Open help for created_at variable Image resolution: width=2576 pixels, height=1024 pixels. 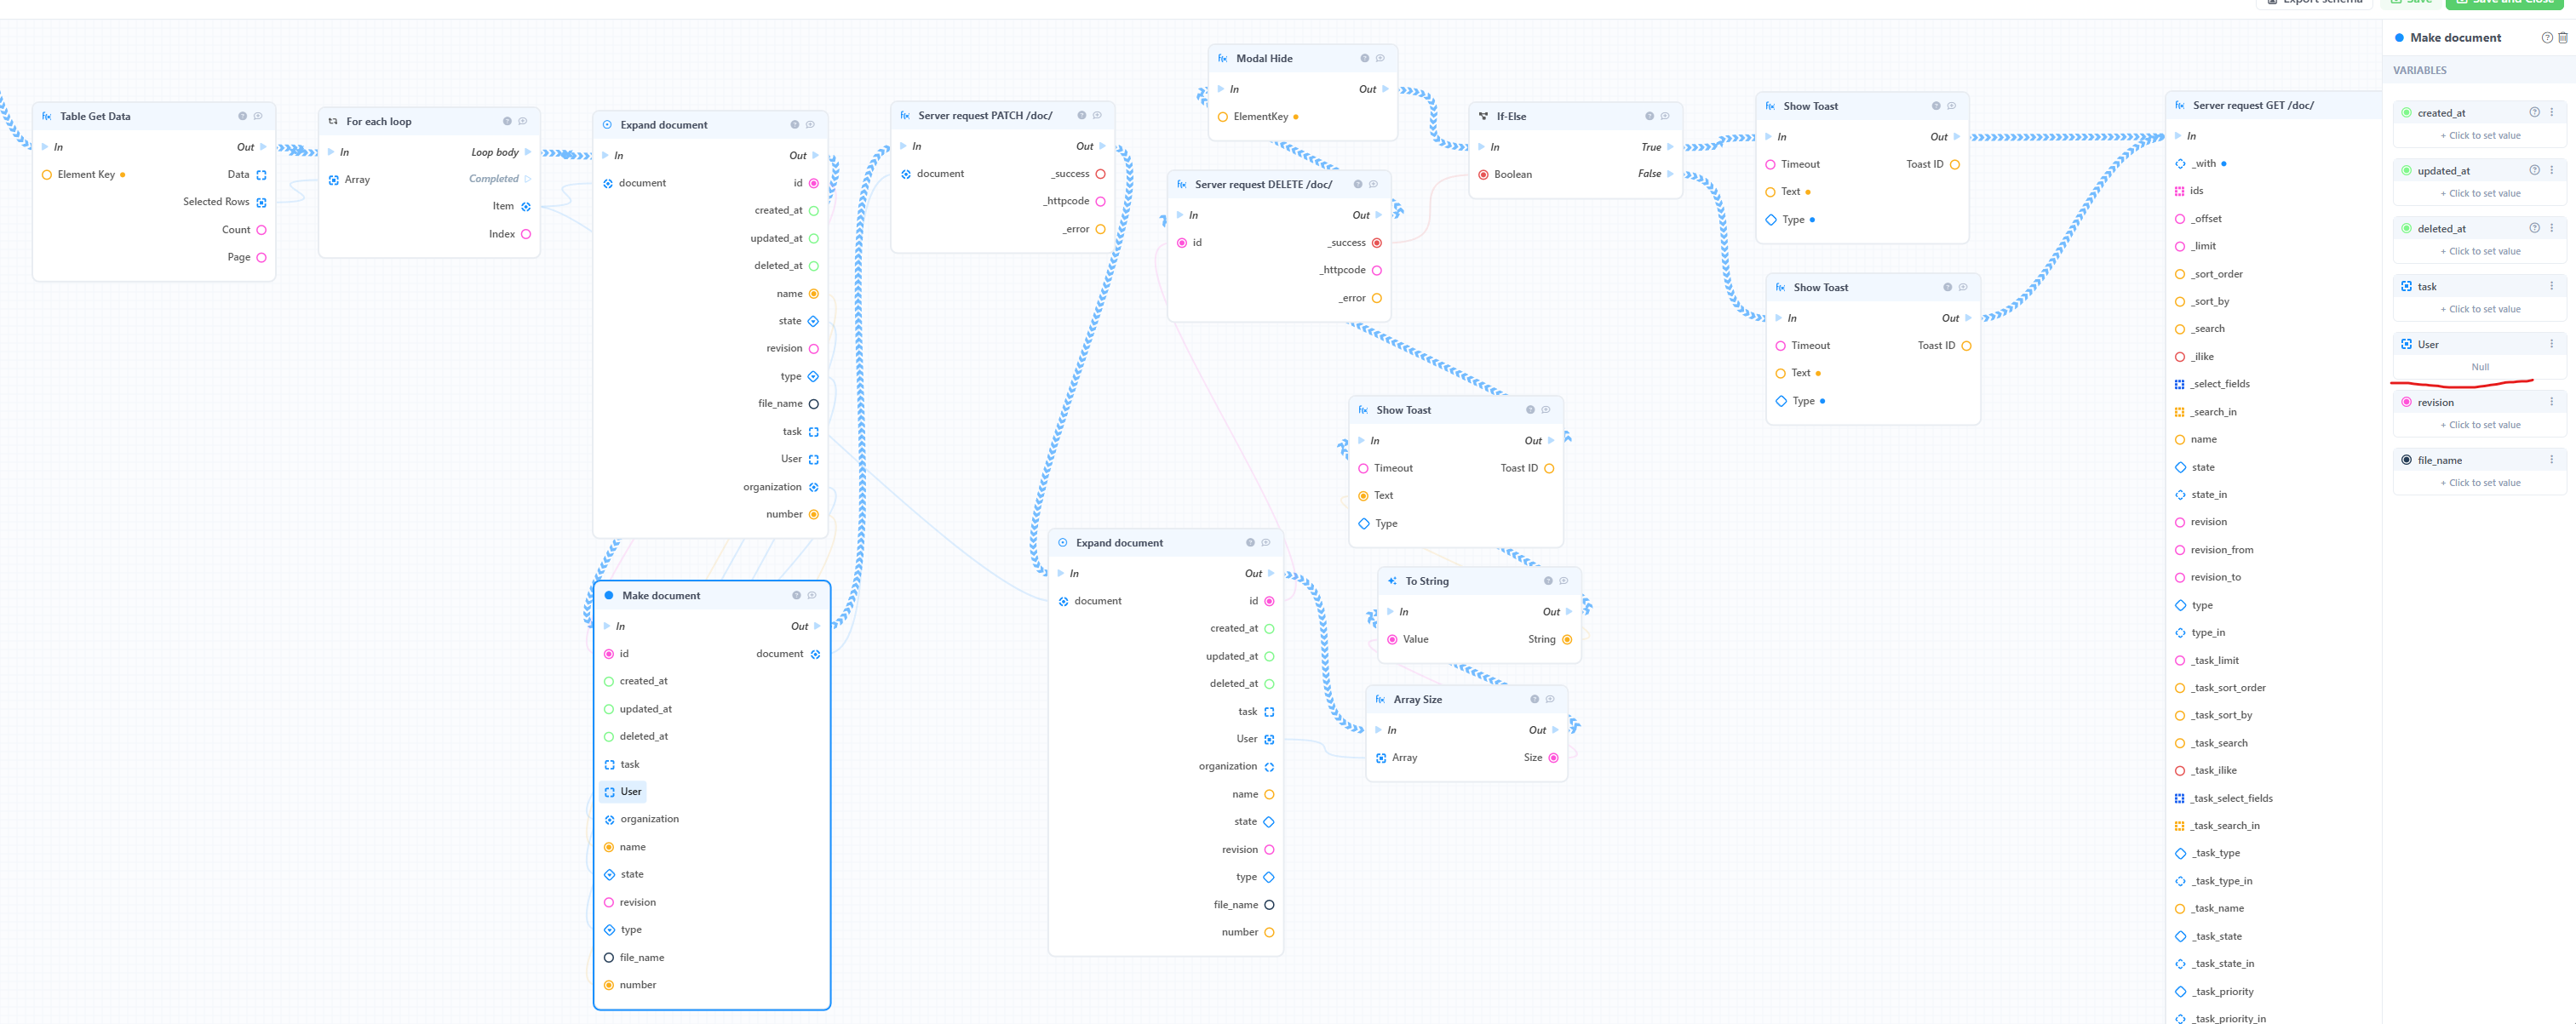pyautogui.click(x=2534, y=112)
